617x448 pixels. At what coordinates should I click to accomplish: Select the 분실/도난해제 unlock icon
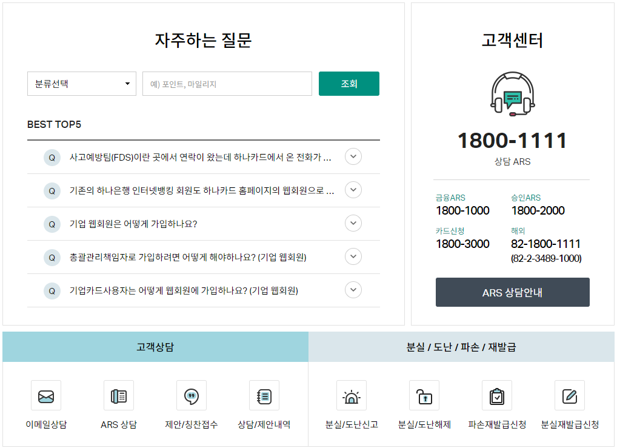[424, 395]
